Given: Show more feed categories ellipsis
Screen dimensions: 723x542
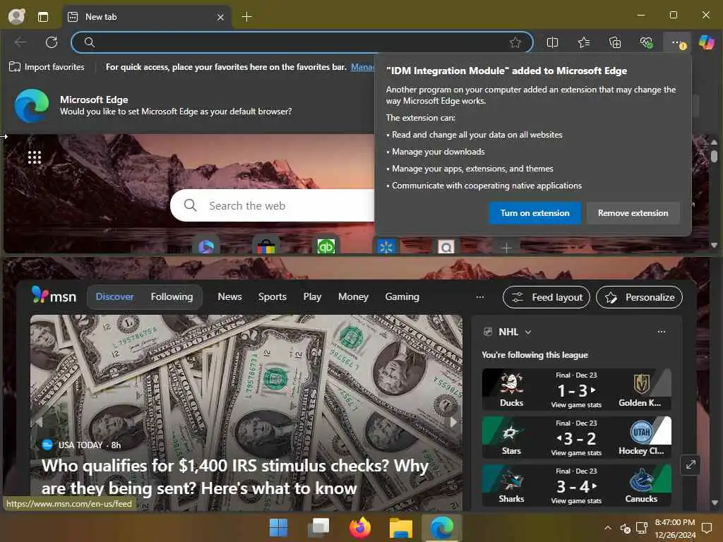Looking at the screenshot, I should coord(480,297).
